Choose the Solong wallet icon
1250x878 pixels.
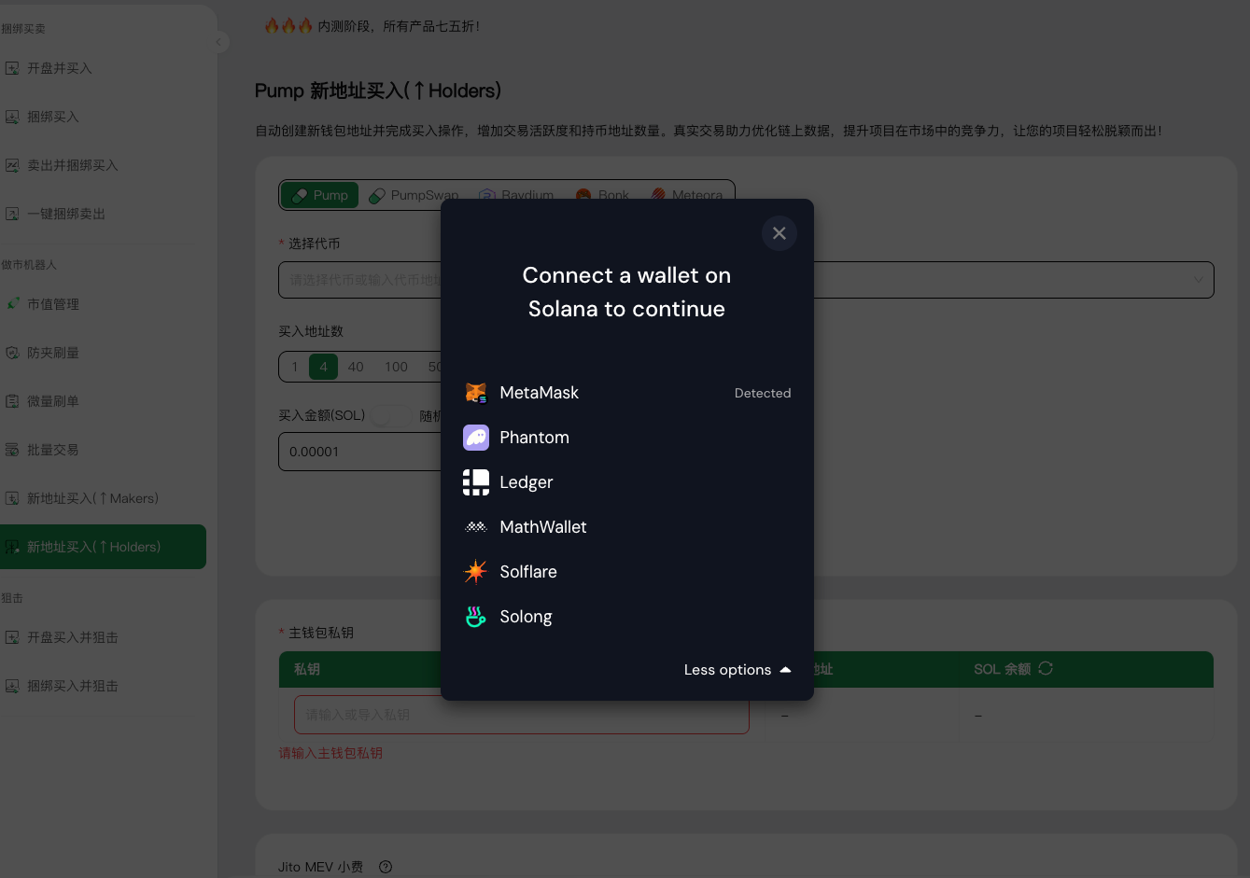[x=476, y=617]
